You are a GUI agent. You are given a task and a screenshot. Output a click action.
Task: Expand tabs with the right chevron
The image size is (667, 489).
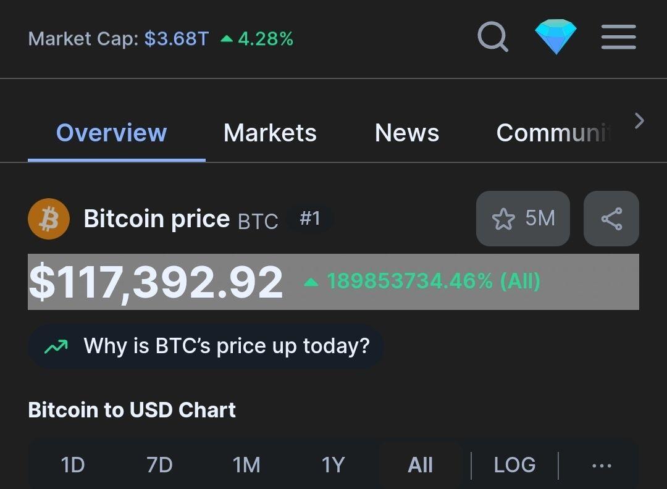(x=639, y=121)
